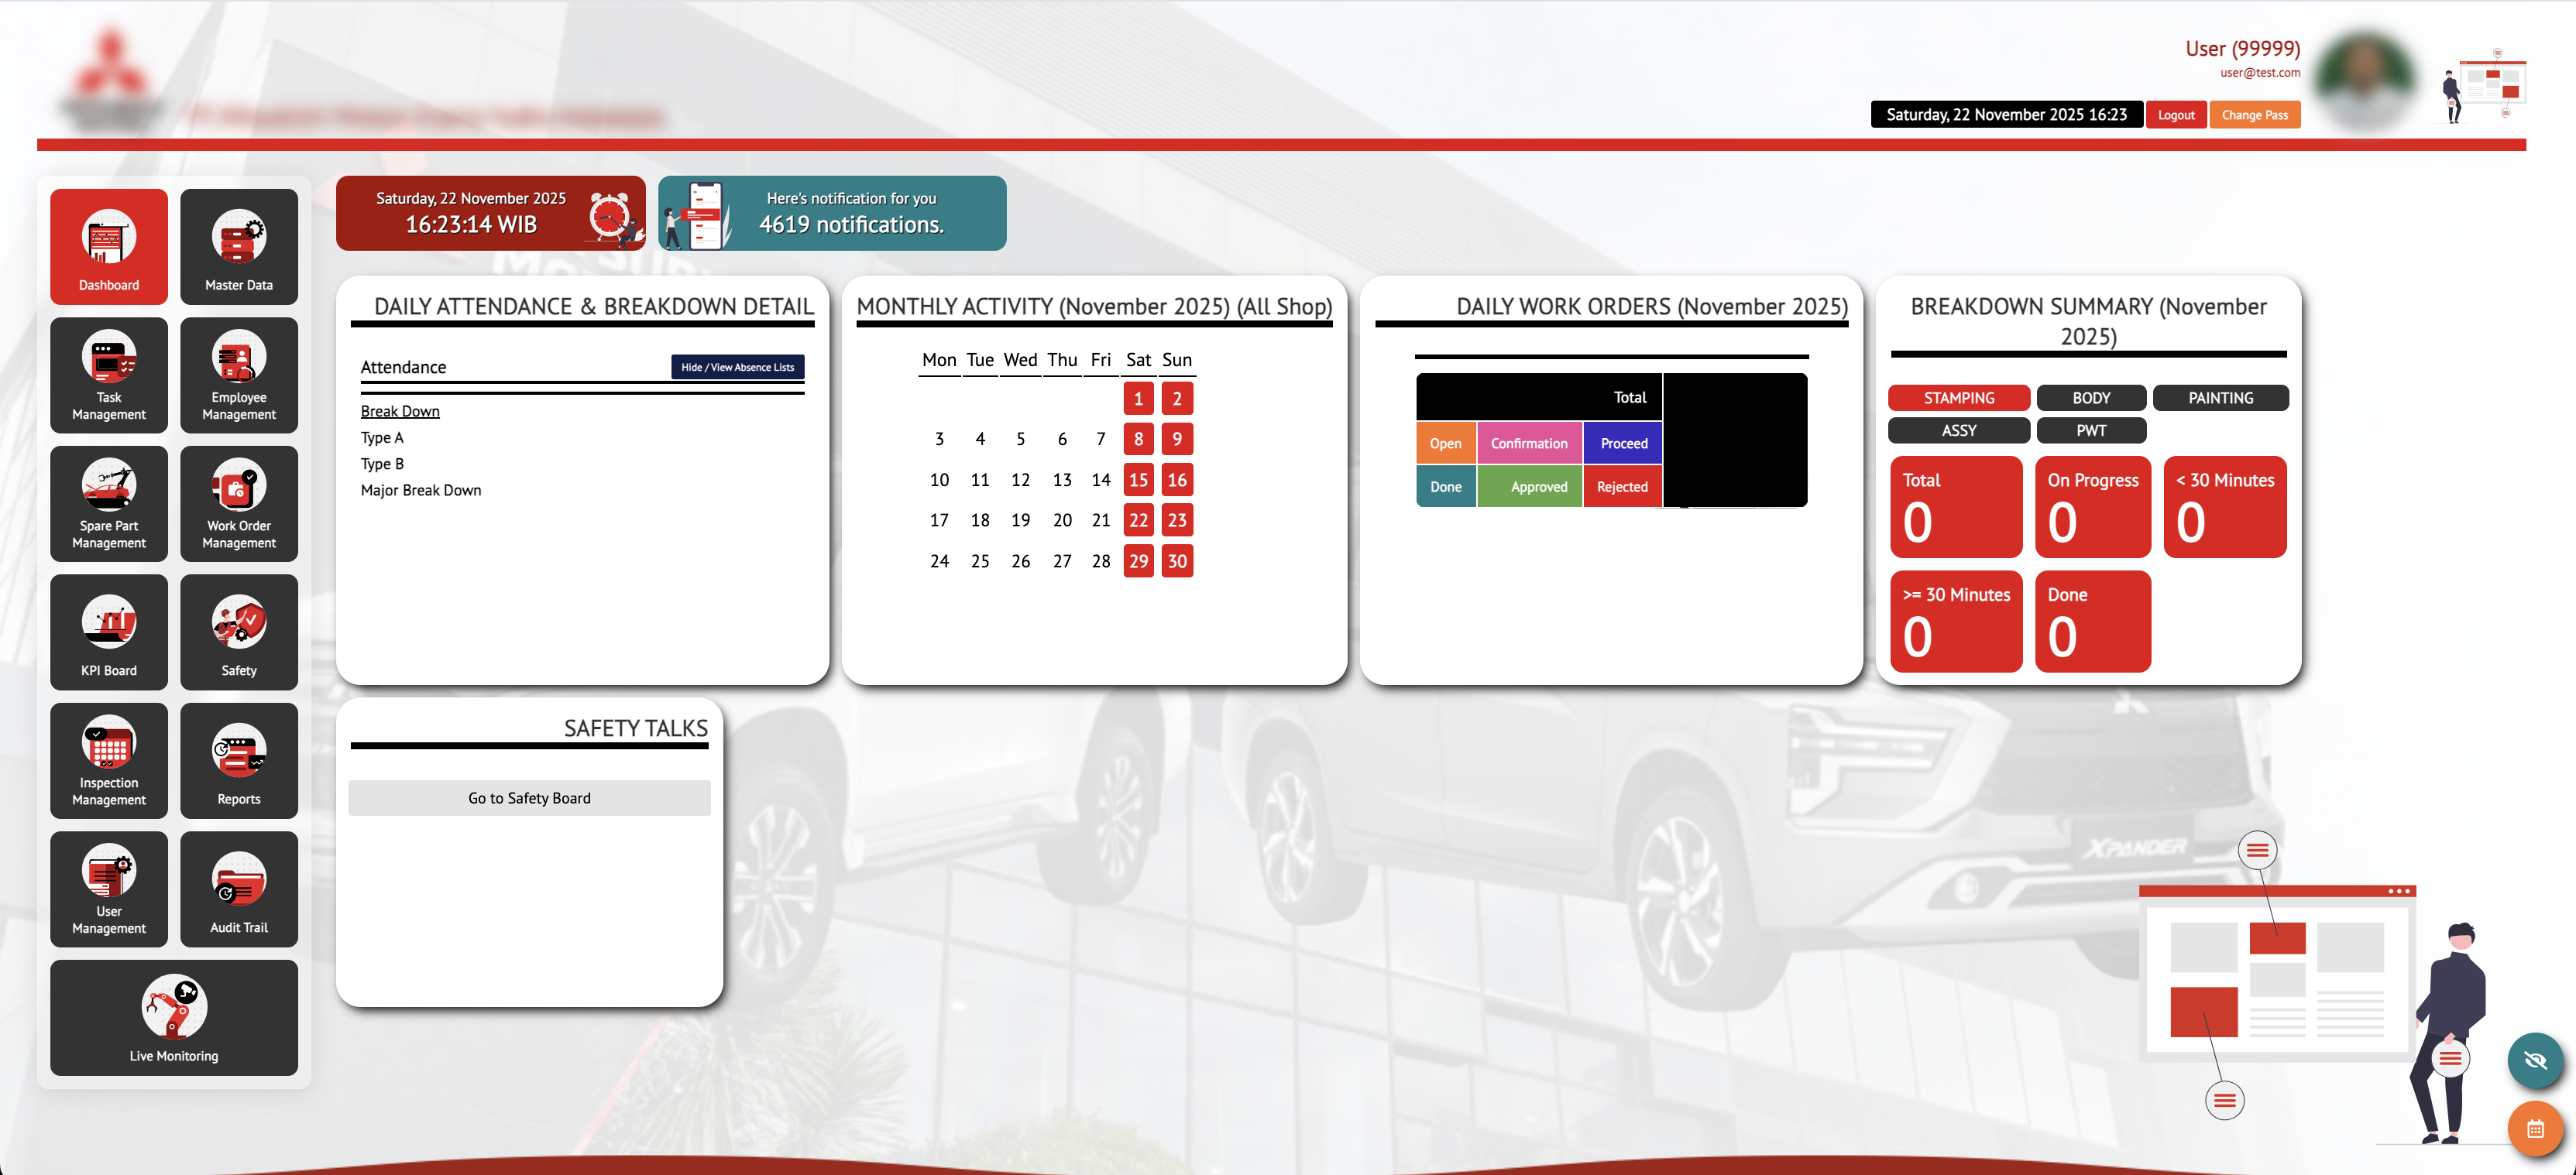Toggle the eye icon to hide dashboard widgets

pos(2535,1061)
